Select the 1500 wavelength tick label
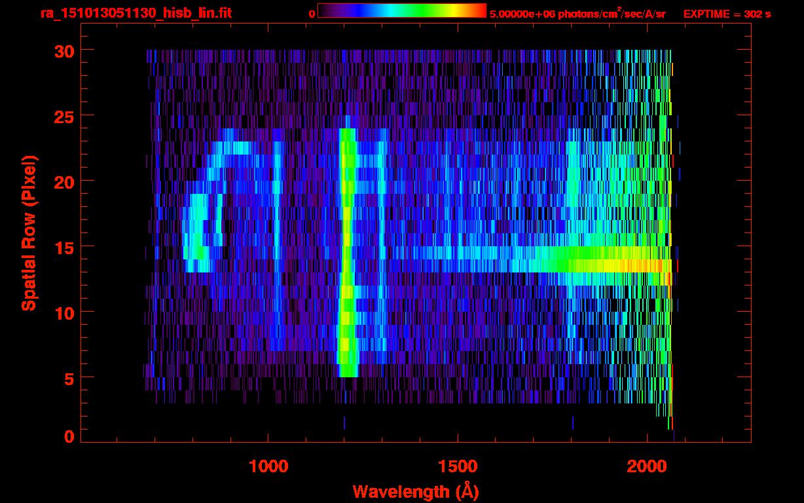 pyautogui.click(x=457, y=466)
